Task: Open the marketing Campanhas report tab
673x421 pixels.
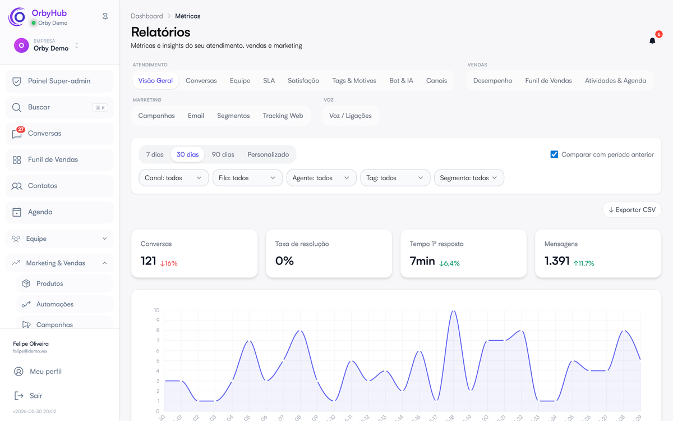Action: 156,116
